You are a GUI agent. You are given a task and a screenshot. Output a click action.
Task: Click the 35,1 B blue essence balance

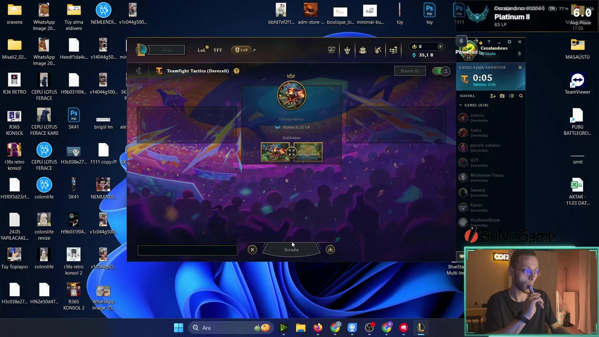coord(423,55)
